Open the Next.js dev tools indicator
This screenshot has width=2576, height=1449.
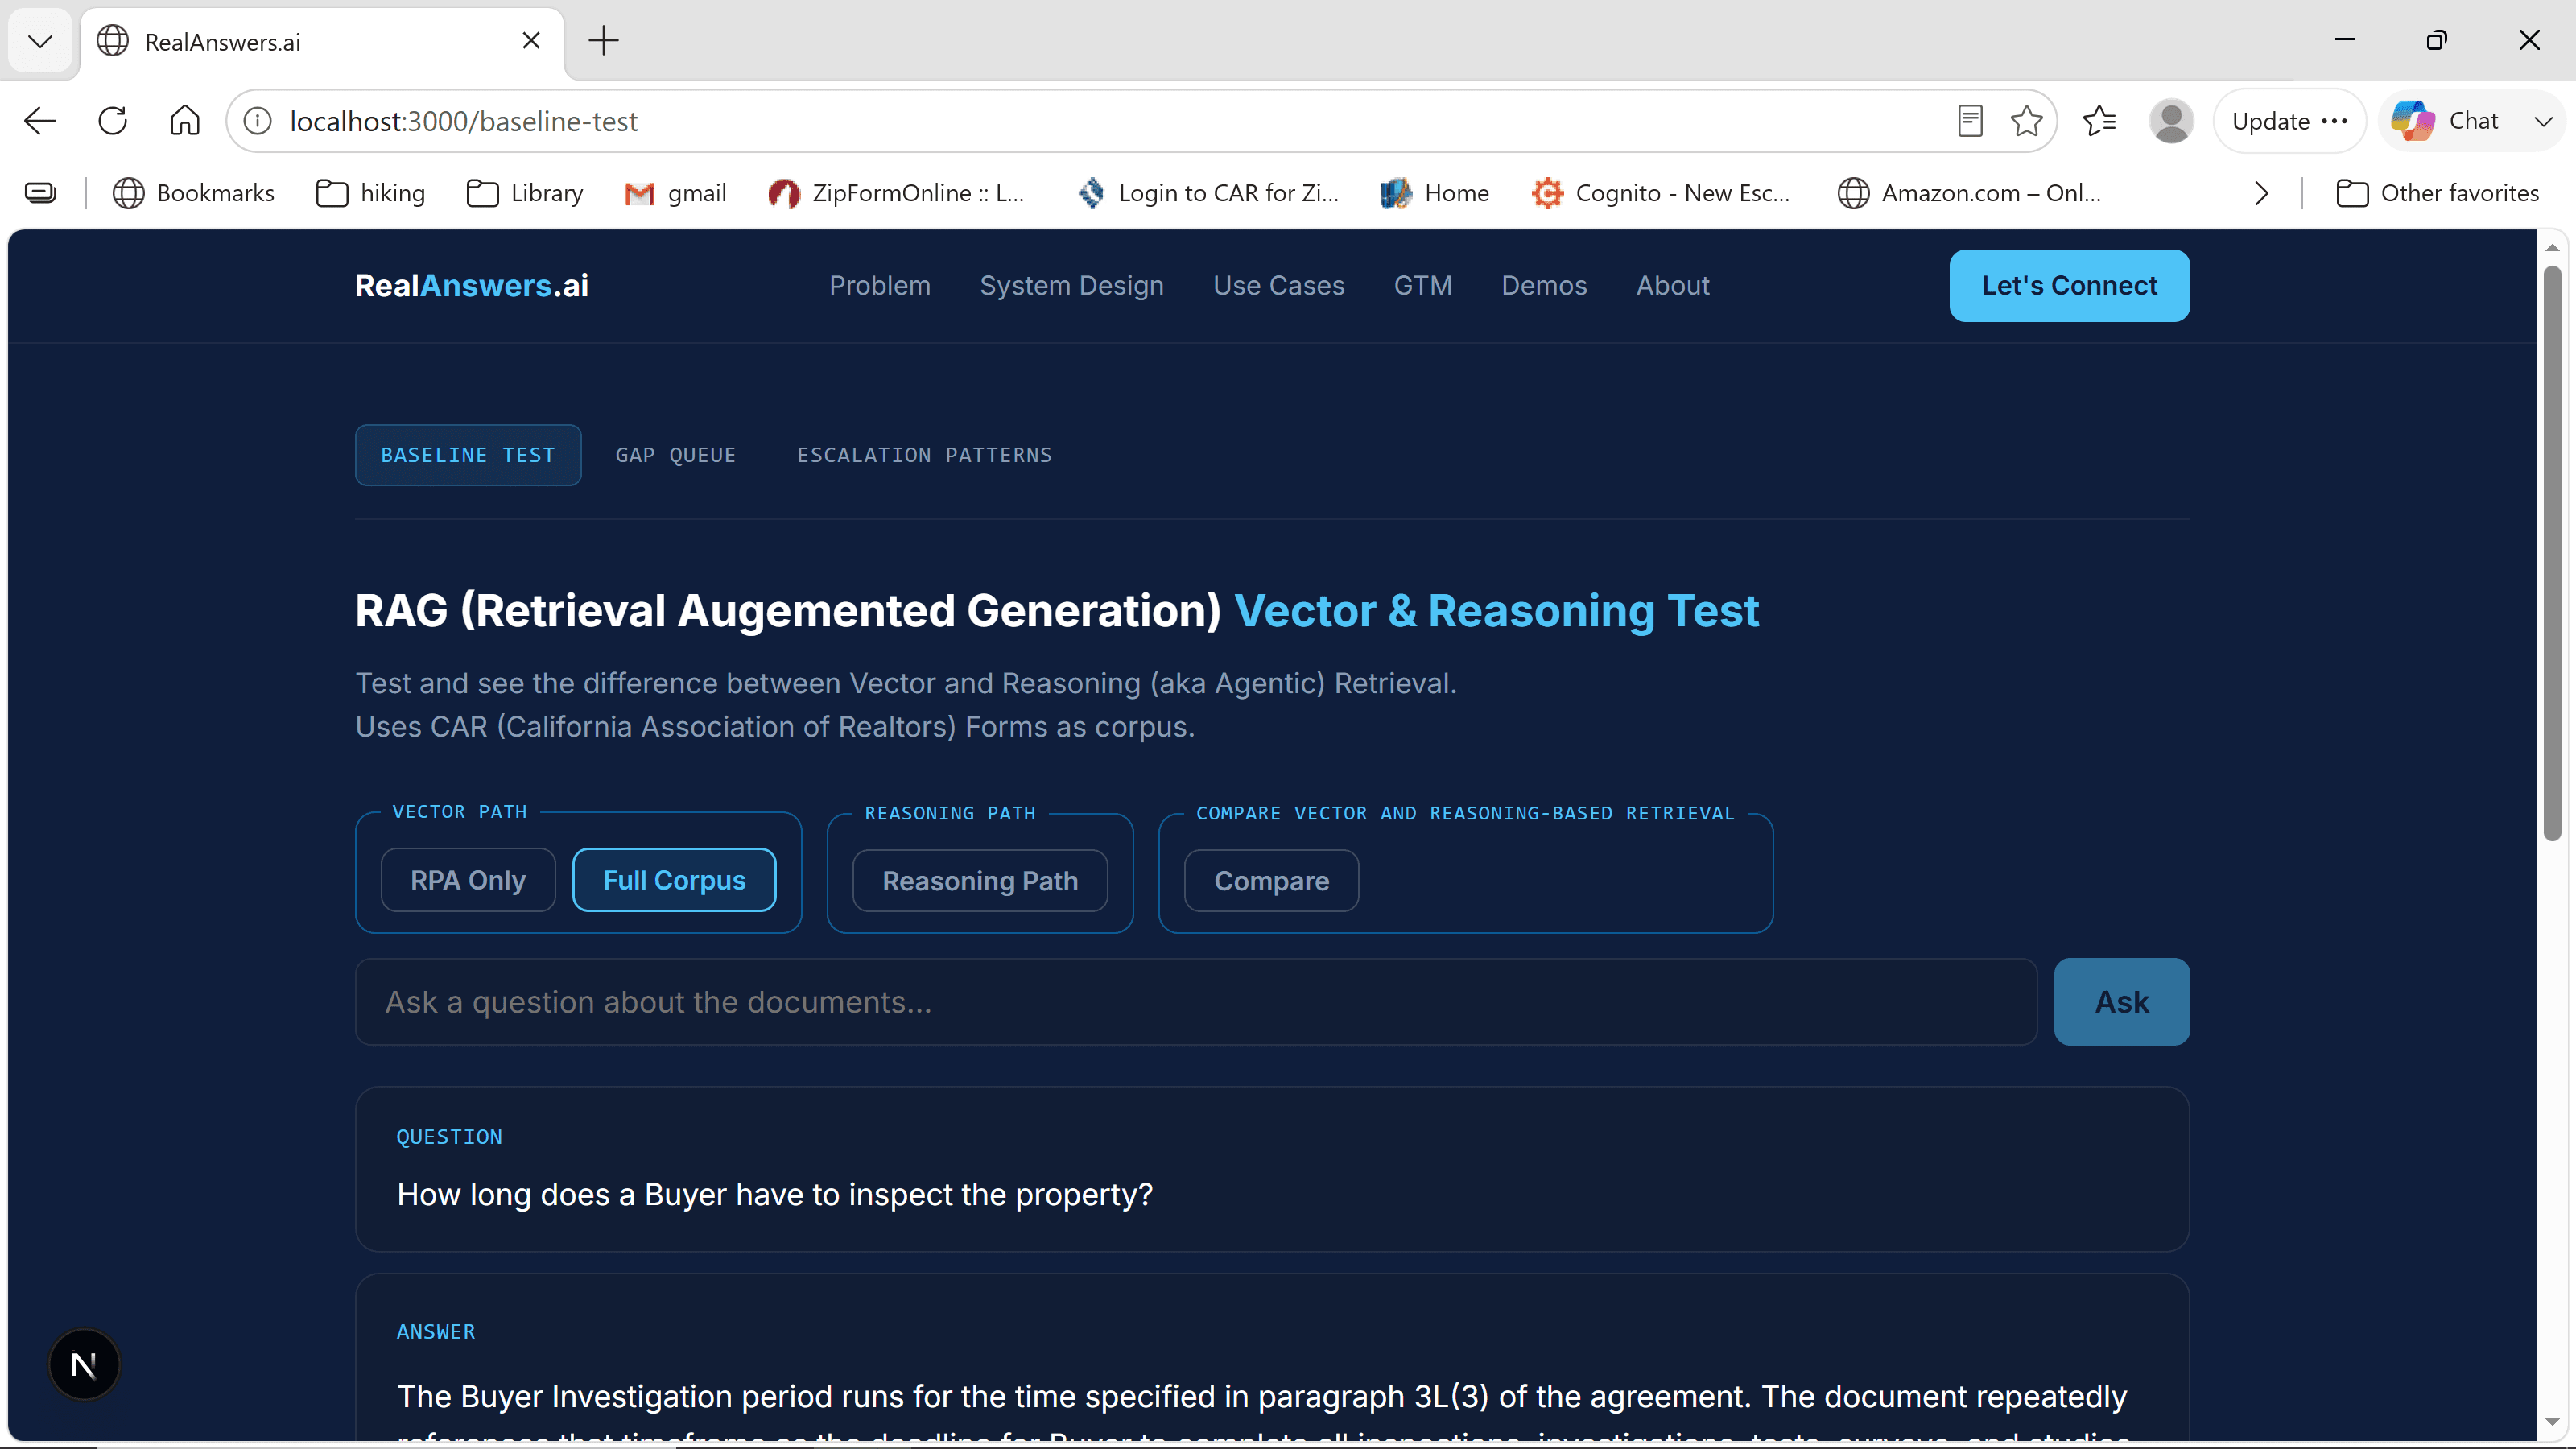tap(84, 1364)
